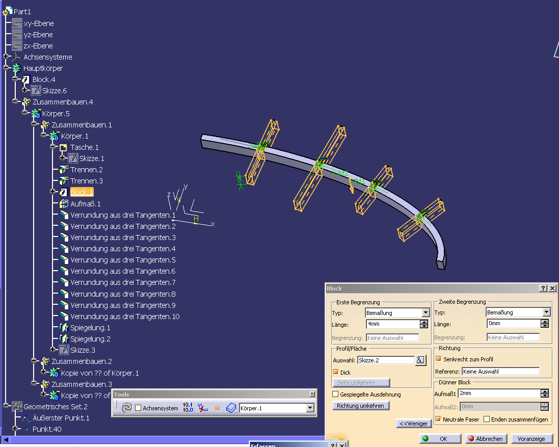Click the Trennen.3 split icon
The height and width of the screenshot is (447, 559).
click(64, 181)
